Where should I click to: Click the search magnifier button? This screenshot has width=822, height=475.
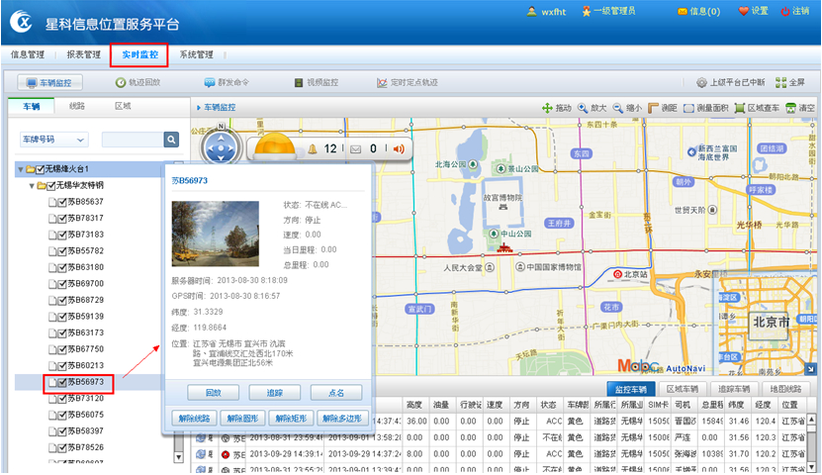[x=171, y=140]
